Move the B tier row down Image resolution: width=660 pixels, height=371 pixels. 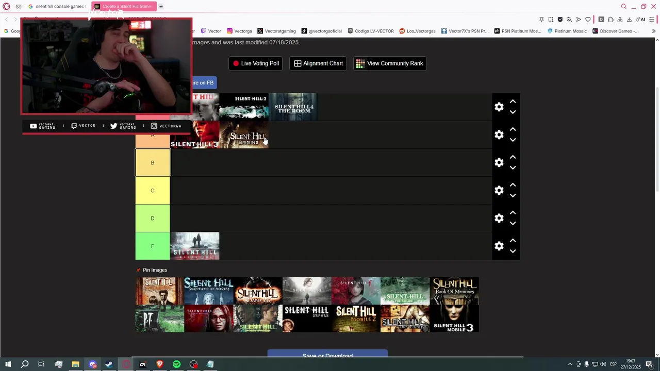coord(513,167)
